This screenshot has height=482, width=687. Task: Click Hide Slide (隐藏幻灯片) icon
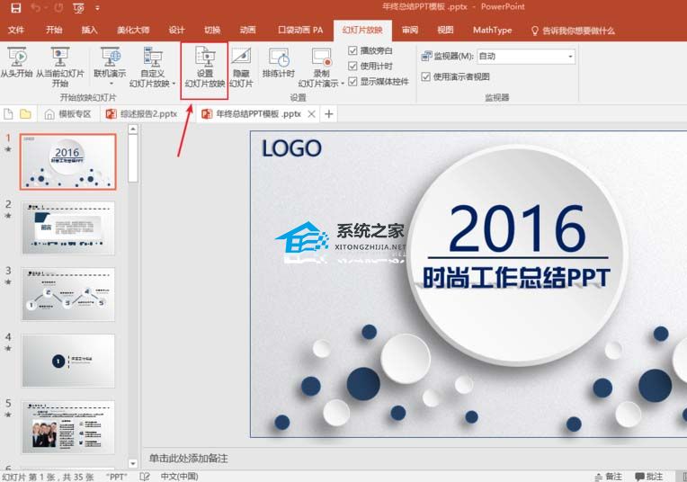[241, 67]
